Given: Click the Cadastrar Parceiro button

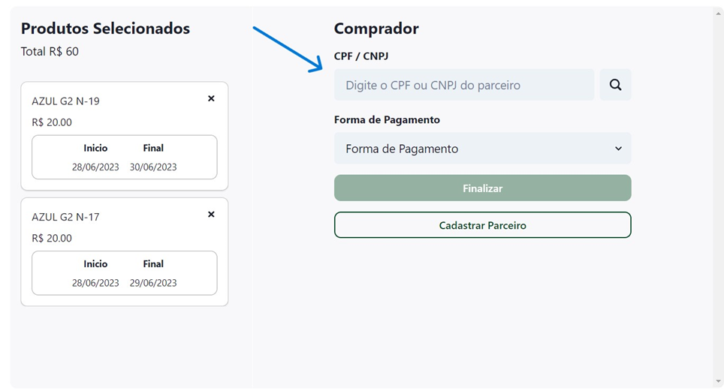Looking at the screenshot, I should (482, 225).
